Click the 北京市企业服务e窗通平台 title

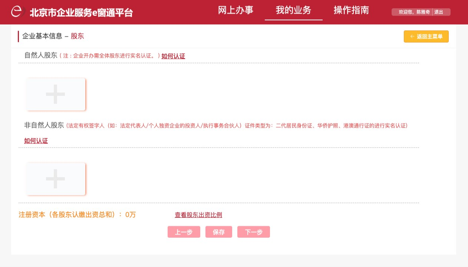pyautogui.click(x=81, y=13)
